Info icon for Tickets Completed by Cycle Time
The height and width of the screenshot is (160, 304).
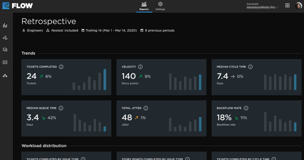pyautogui.click(x=274, y=159)
